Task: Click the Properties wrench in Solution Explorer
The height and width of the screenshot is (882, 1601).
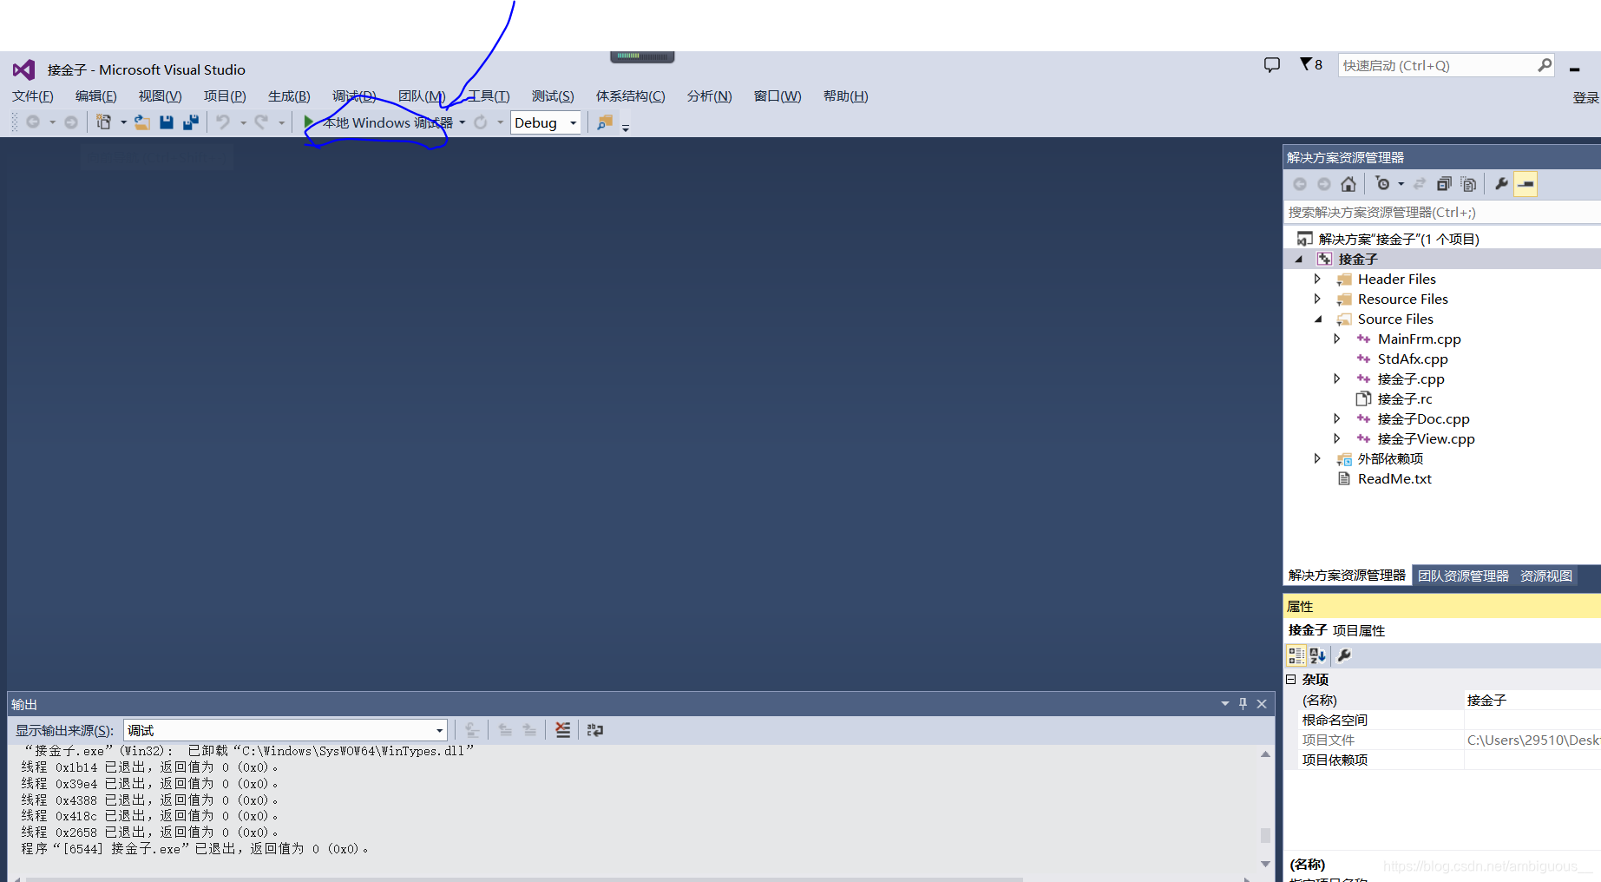Action: coord(1501,184)
